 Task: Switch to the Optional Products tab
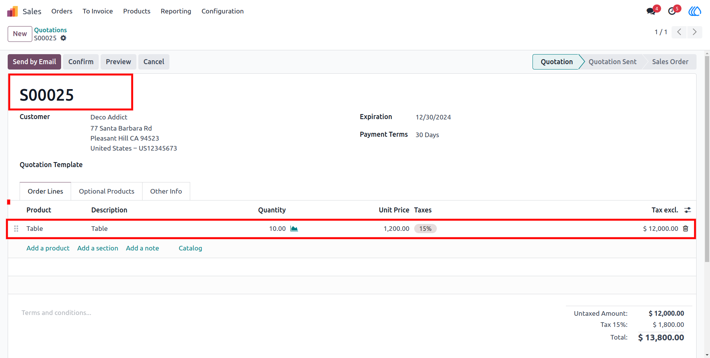click(107, 191)
